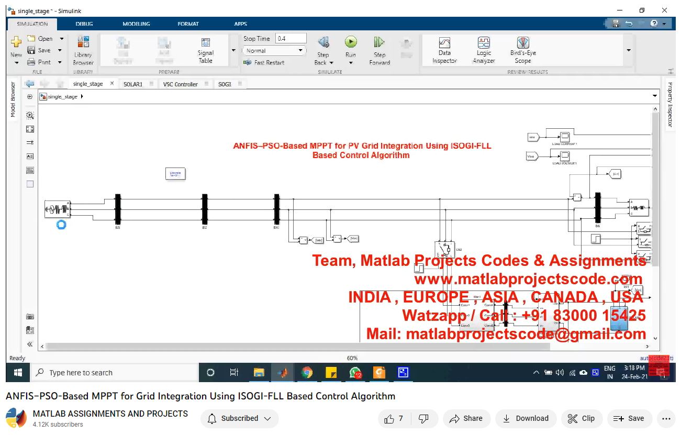The height and width of the screenshot is (435, 681).
Task: Expand the Print dropdown arrow
Action: click(60, 62)
